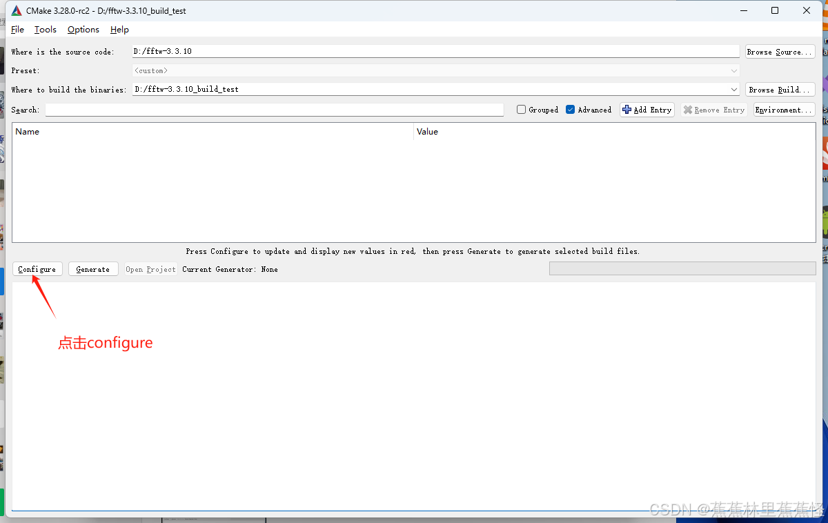Click the progress bar beside Current Generator
Image resolution: width=828 pixels, height=523 pixels.
tap(682, 268)
